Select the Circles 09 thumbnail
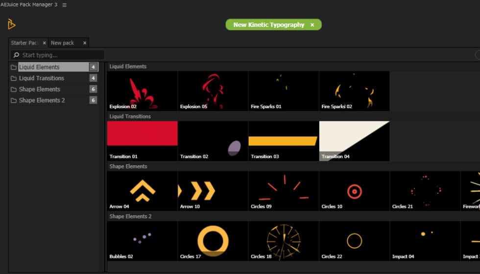 coord(284,191)
